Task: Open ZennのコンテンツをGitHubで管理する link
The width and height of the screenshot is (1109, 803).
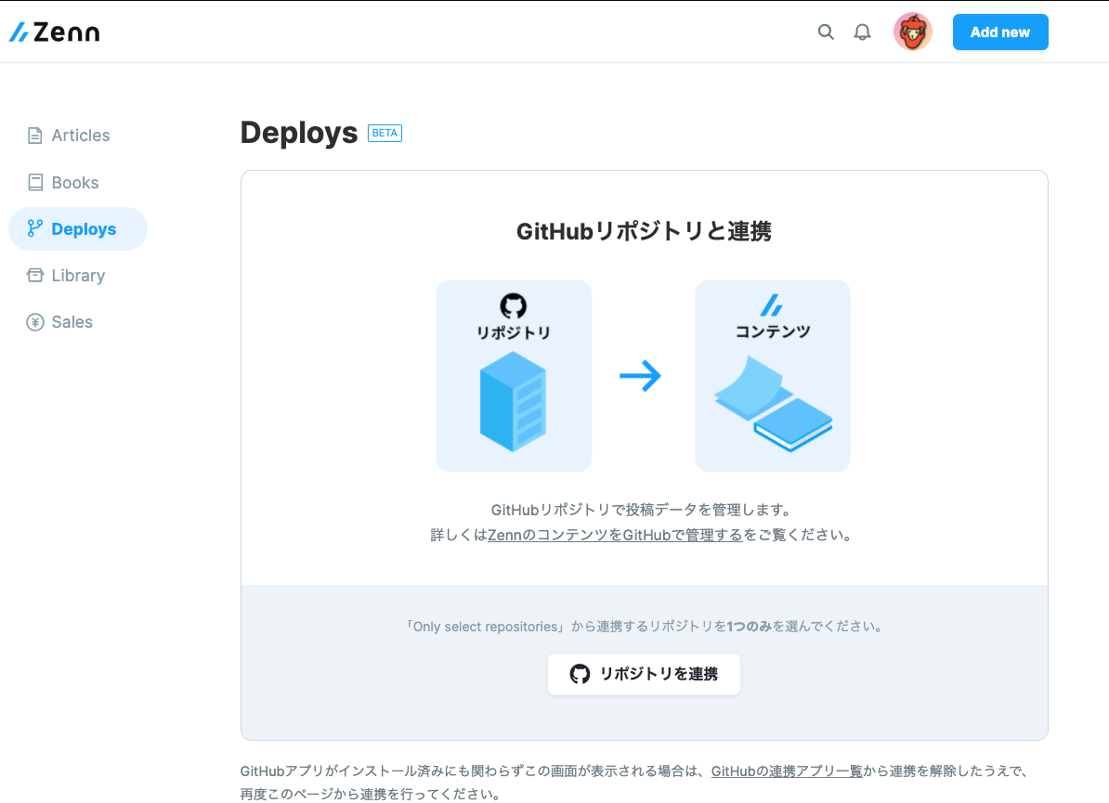Action: [x=615, y=535]
